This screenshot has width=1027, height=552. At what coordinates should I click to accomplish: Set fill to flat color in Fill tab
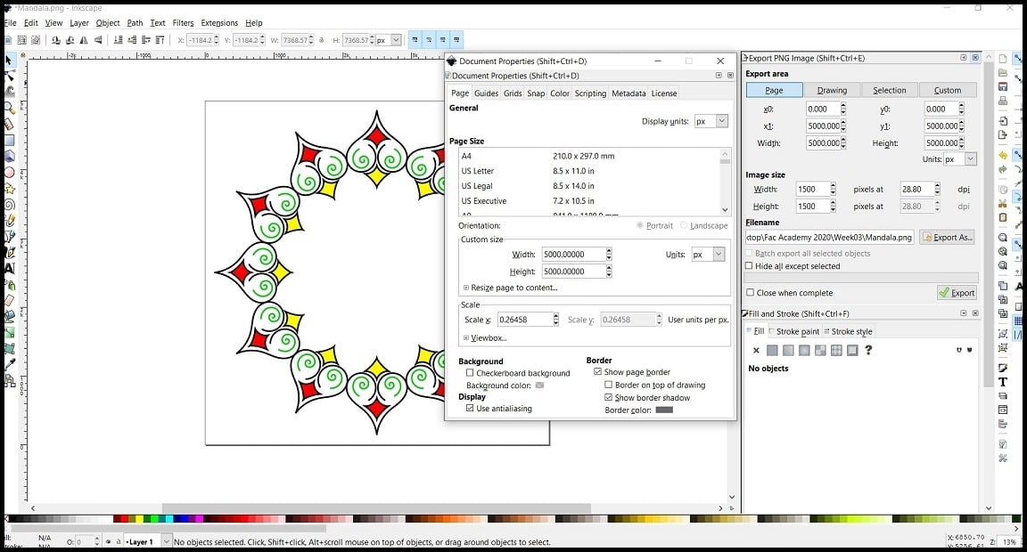772,351
